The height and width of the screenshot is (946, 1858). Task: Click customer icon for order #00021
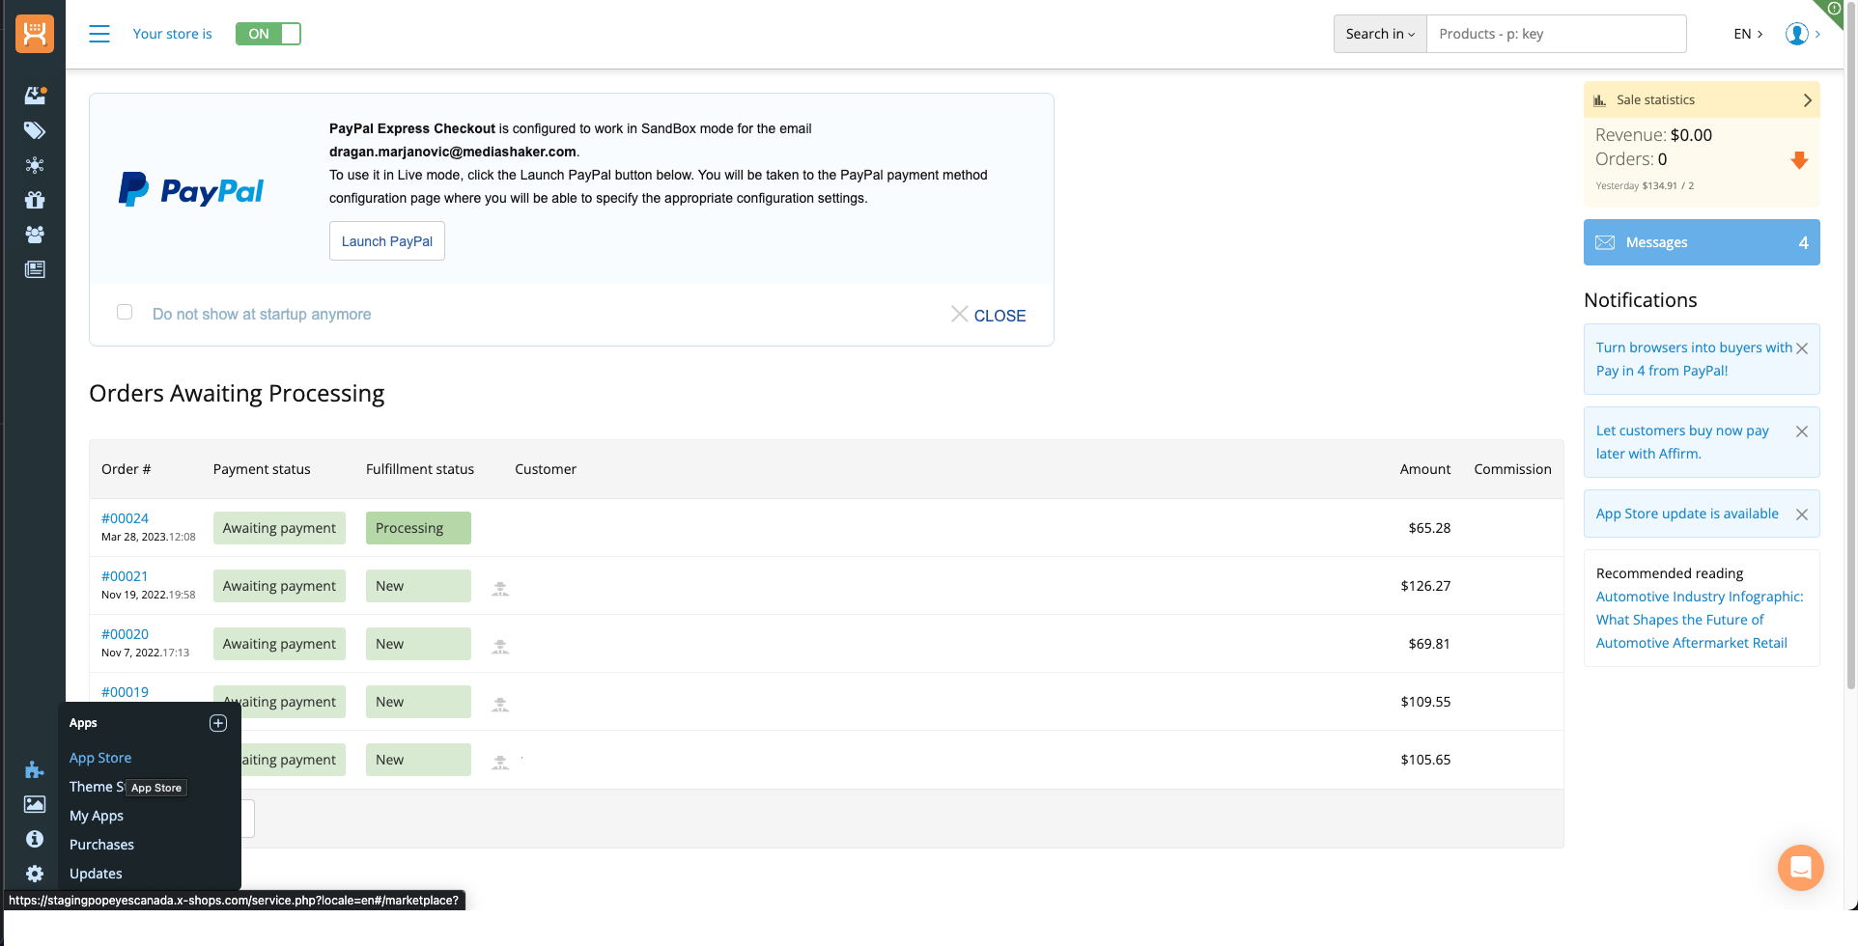pos(500,588)
